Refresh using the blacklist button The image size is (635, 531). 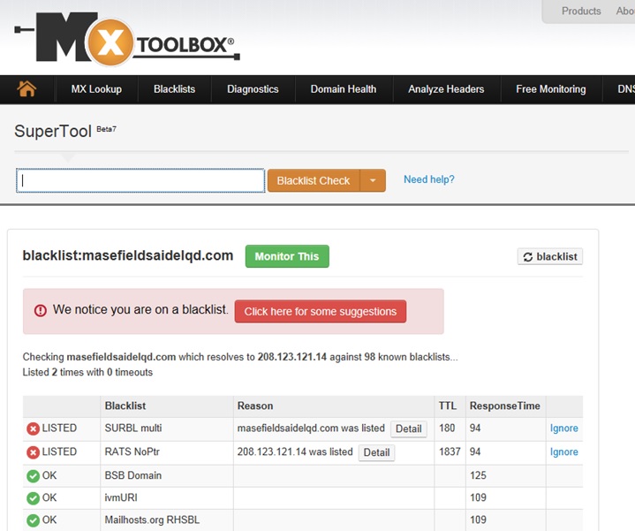[550, 256]
